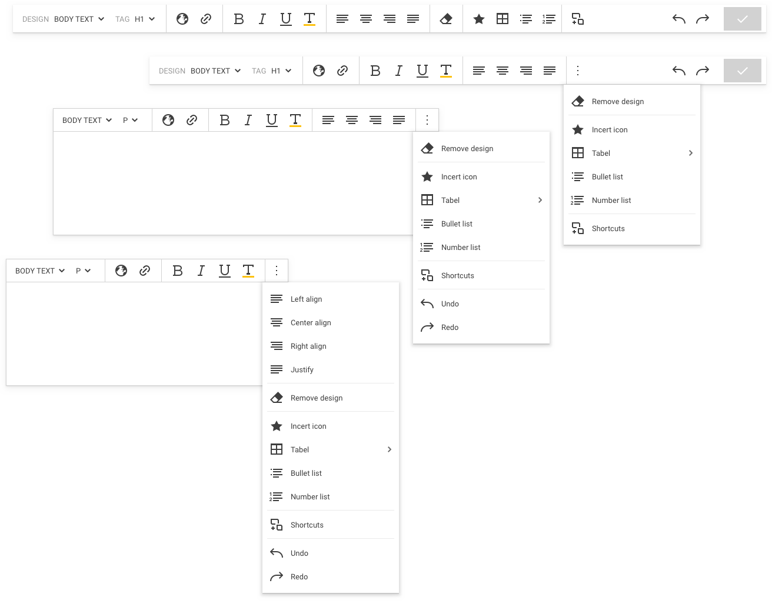Choose Left align in the bottom menu
772x607 pixels.
[x=331, y=299]
